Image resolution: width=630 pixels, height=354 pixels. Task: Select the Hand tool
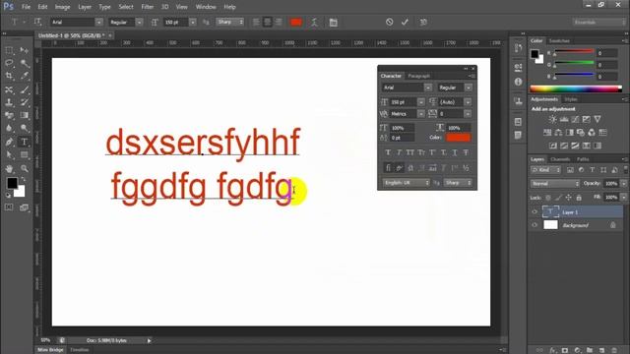pos(9,168)
